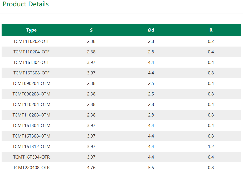Select TCMT16T308-OTF product entry
This screenshot has width=243, height=172.
click(31, 73)
